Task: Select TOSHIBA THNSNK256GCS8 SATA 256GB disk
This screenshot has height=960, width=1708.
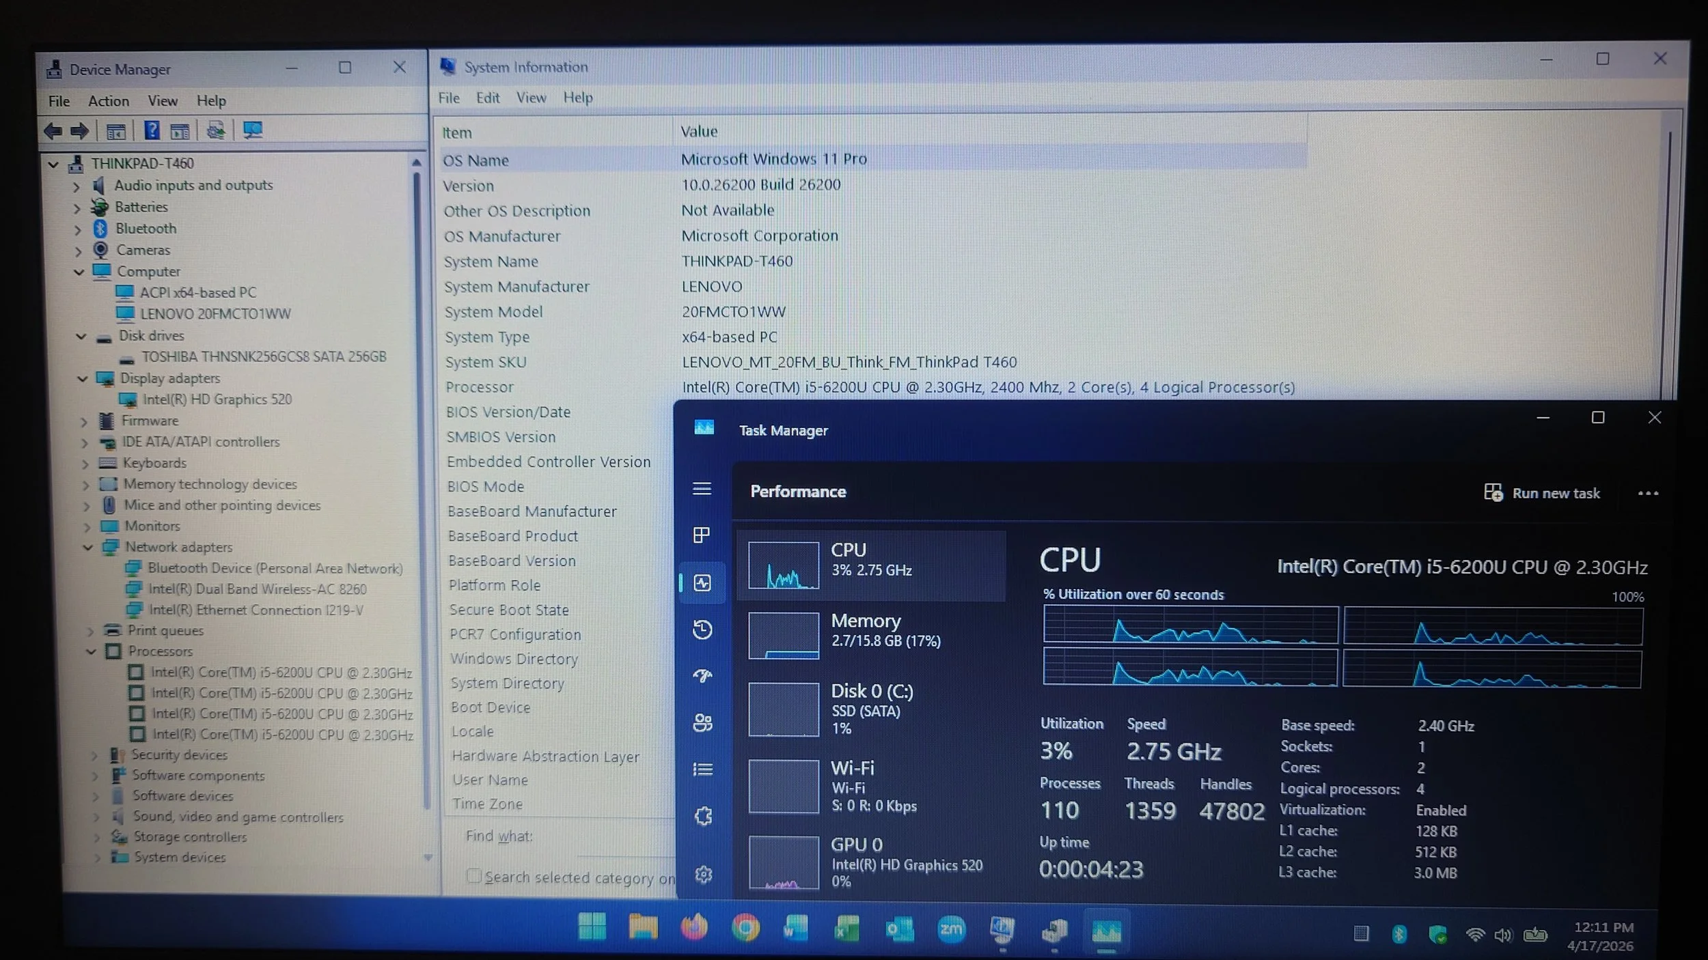Action: point(264,357)
